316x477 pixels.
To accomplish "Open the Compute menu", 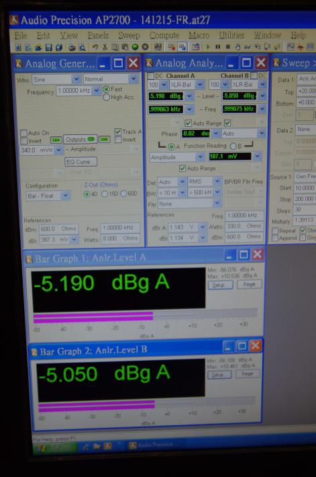I will (x=164, y=36).
